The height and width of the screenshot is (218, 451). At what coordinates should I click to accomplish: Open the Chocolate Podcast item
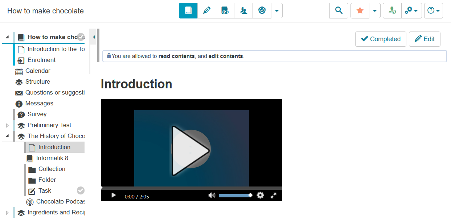[60, 202]
